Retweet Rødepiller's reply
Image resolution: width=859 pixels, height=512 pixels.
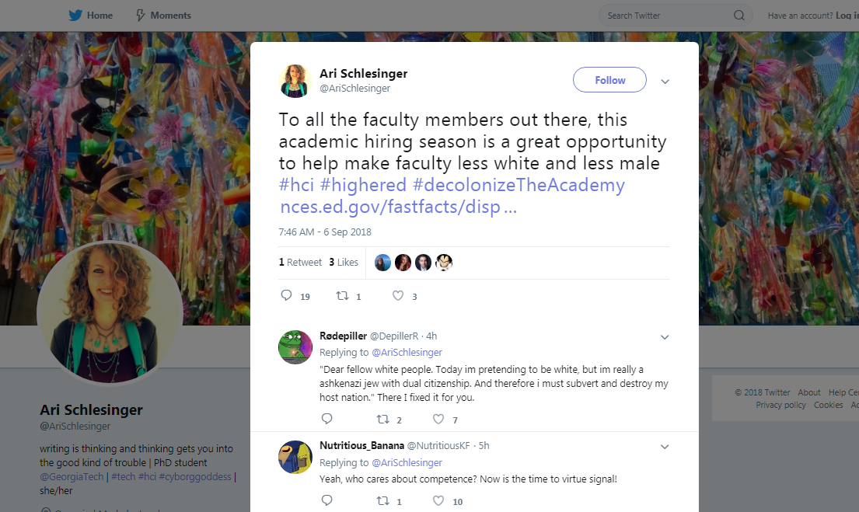383,420
